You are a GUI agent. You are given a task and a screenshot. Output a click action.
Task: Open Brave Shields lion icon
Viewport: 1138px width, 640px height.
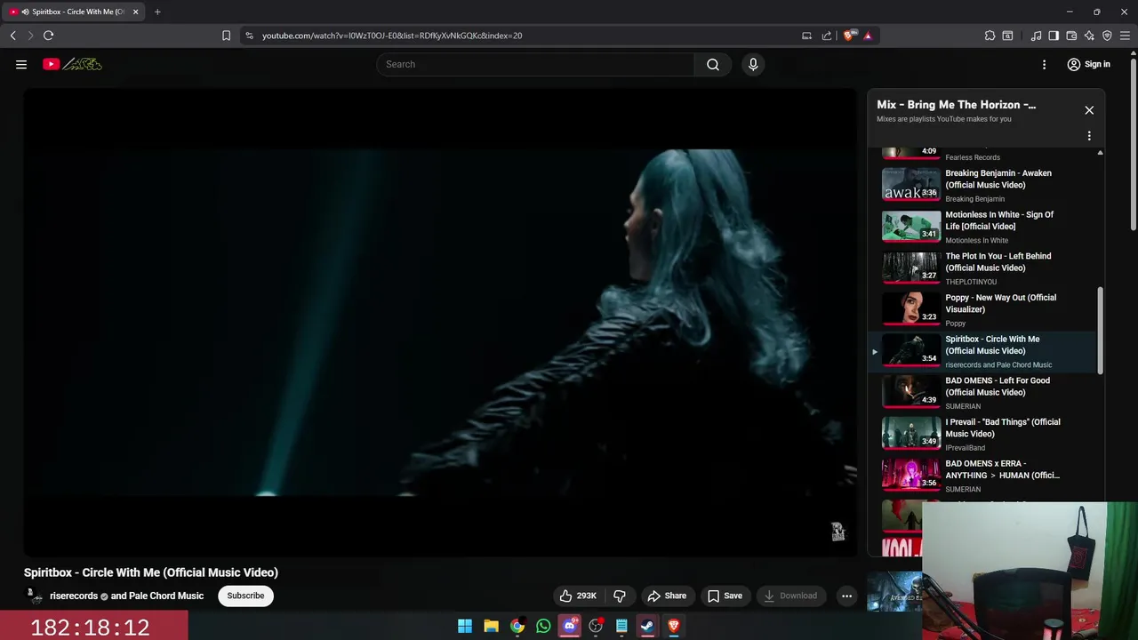tap(849, 36)
